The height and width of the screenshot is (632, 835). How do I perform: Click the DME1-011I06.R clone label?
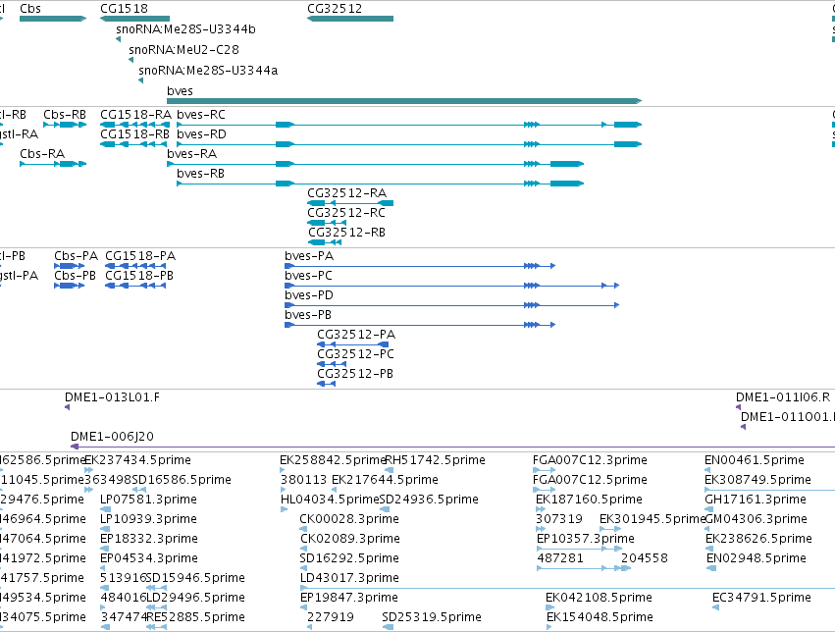tap(783, 397)
